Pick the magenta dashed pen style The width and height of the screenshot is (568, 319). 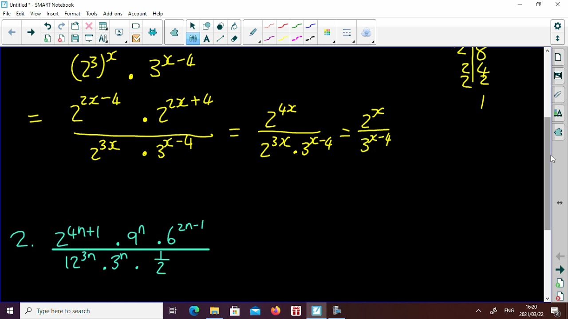coord(297,39)
